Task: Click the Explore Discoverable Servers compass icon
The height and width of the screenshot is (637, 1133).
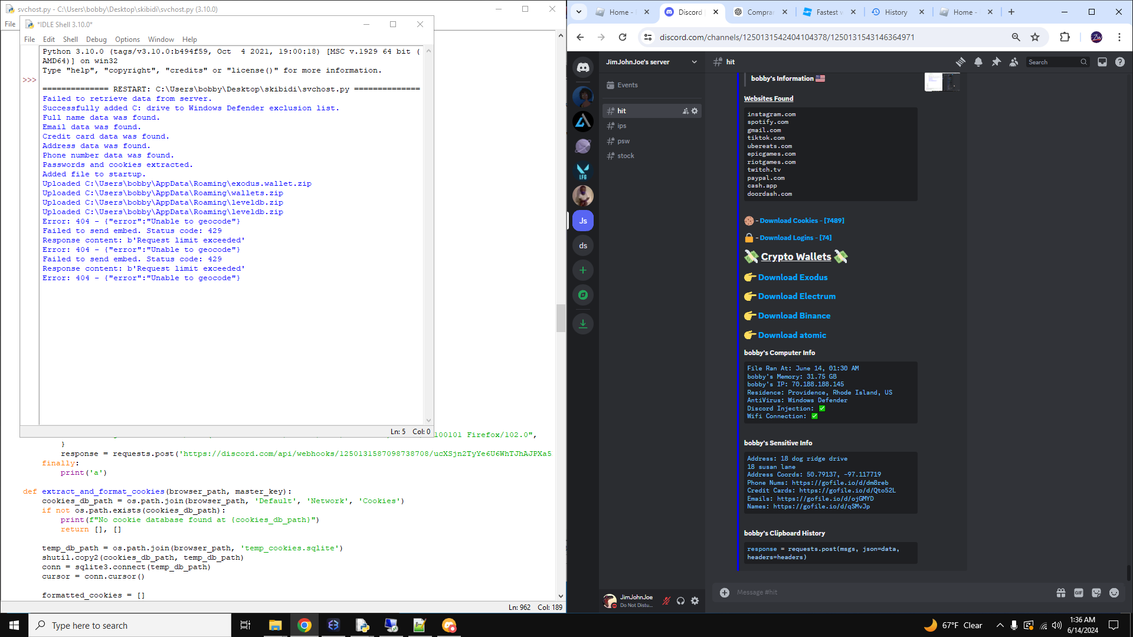Action: 583,295
